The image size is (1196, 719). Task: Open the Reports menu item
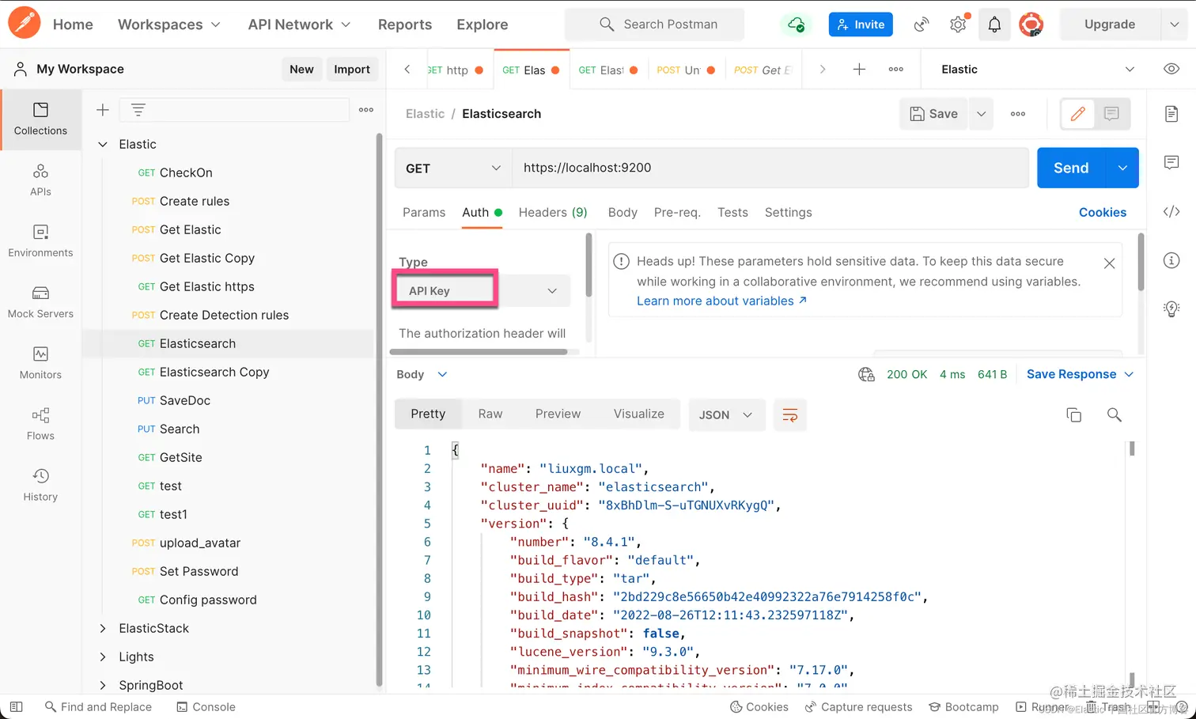(405, 25)
